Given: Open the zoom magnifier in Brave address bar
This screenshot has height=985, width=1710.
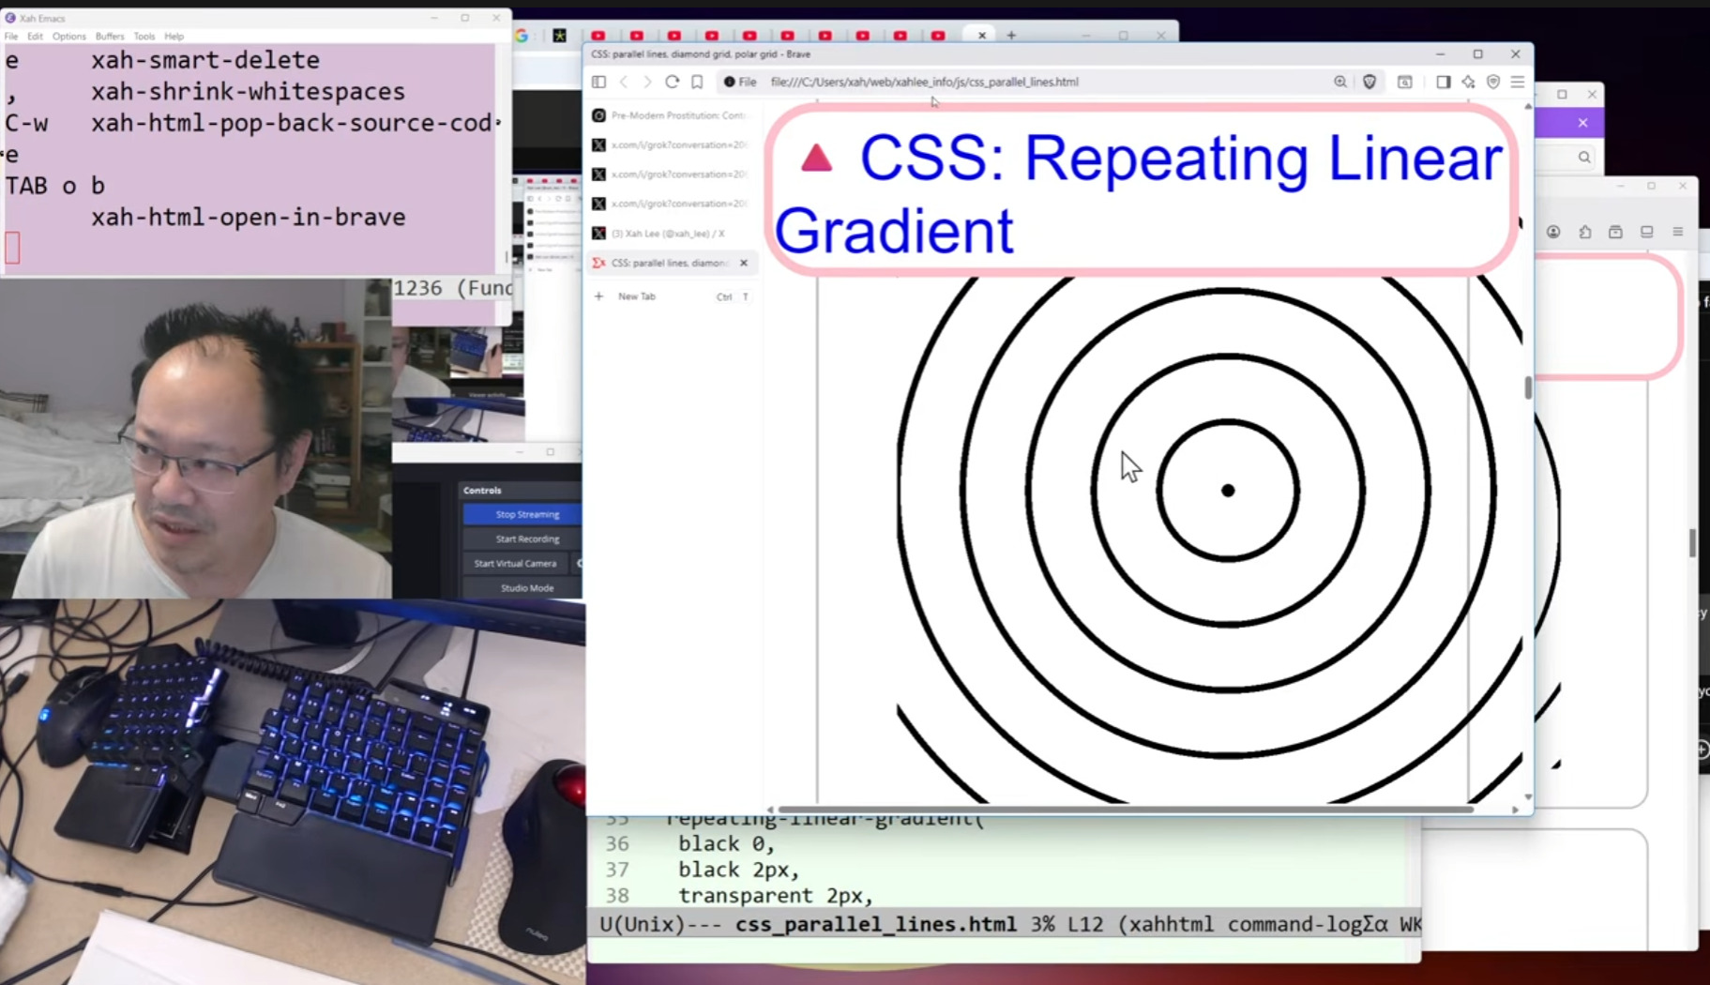Looking at the screenshot, I should pos(1340,82).
